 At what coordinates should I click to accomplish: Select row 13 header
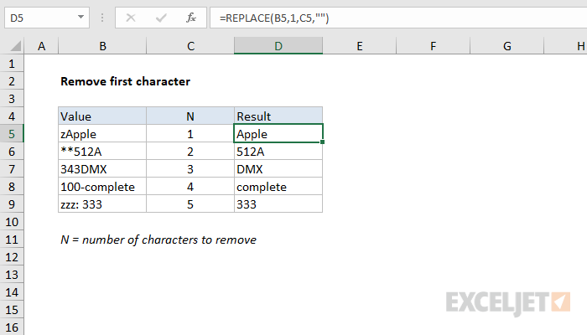point(12,275)
